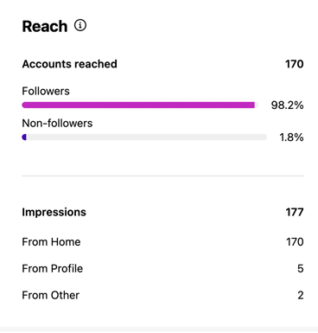
Task: Open the Reach info icon
Action: pyautogui.click(x=80, y=25)
